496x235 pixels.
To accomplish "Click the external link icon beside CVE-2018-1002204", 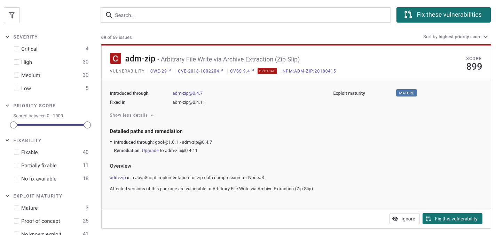I will tap(222, 70).
